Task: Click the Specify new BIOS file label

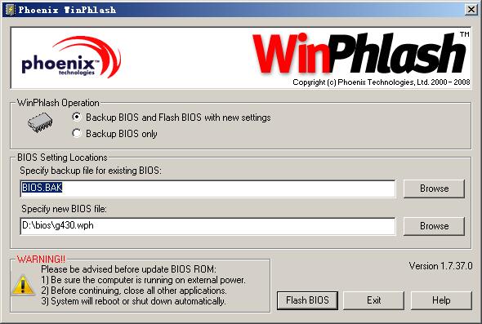Action: point(64,209)
